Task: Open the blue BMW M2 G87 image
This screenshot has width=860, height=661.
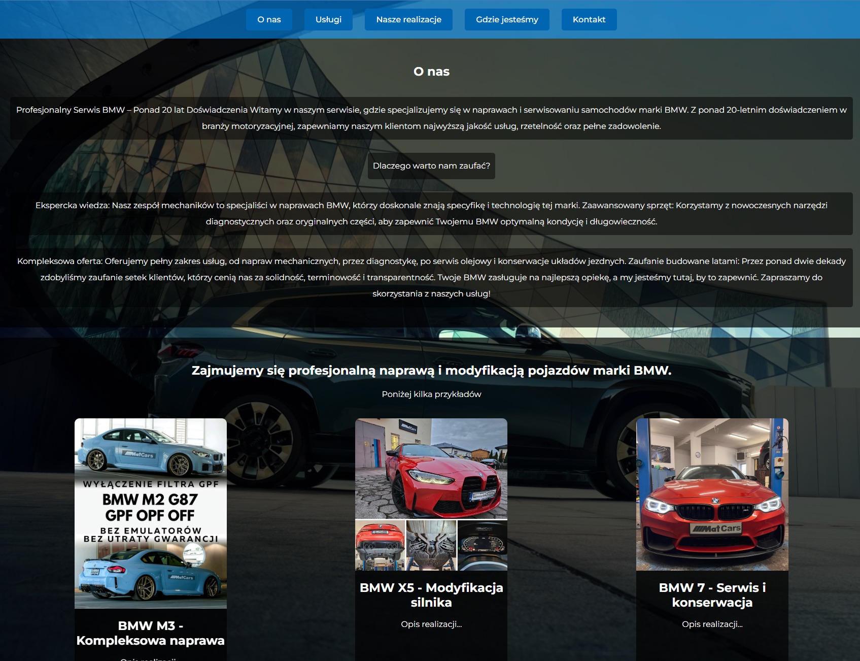Action: point(151,513)
